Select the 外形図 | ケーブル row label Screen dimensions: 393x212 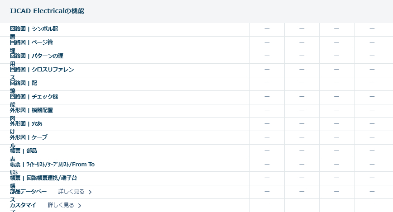click(29, 137)
